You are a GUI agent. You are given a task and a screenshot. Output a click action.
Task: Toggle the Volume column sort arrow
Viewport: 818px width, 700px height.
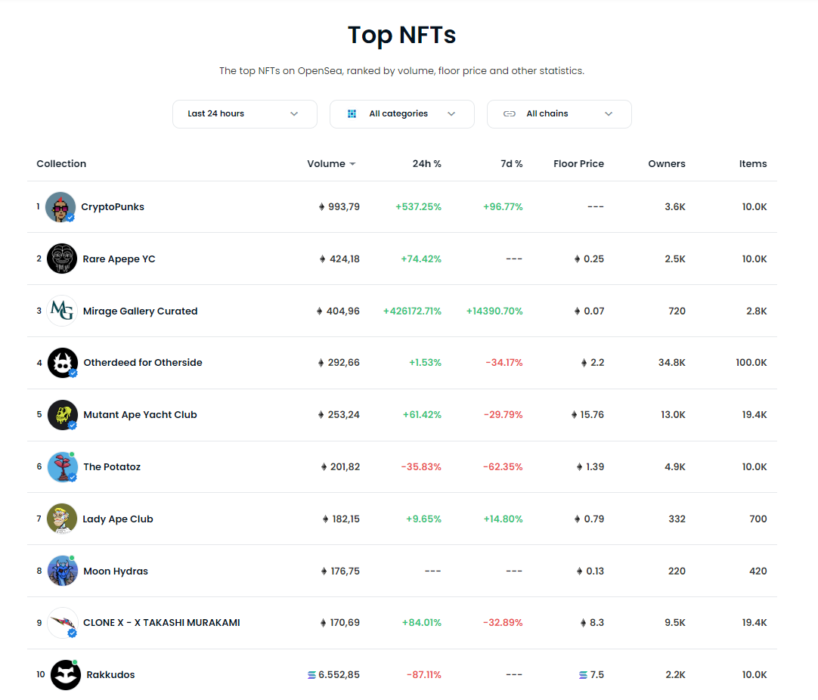(x=352, y=164)
